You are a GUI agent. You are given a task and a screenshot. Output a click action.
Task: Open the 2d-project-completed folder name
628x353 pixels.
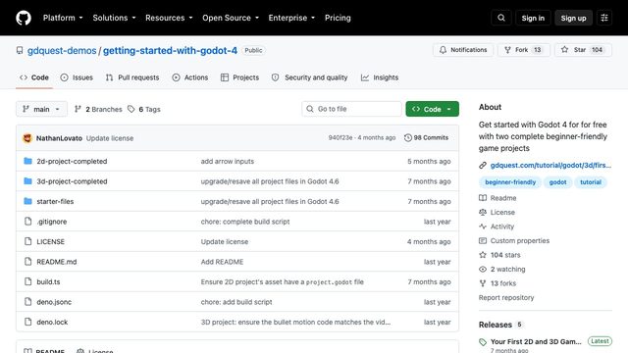[72, 161]
